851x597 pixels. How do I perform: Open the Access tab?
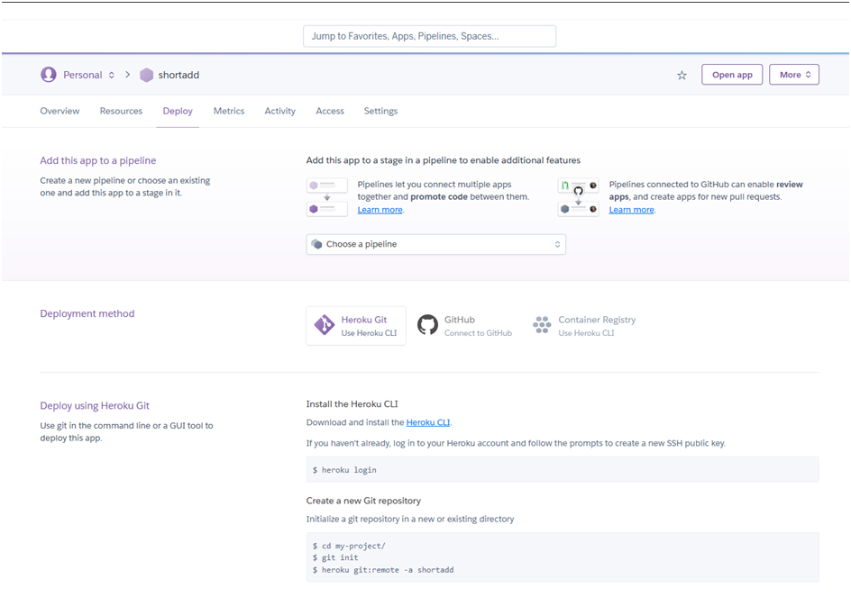(330, 111)
